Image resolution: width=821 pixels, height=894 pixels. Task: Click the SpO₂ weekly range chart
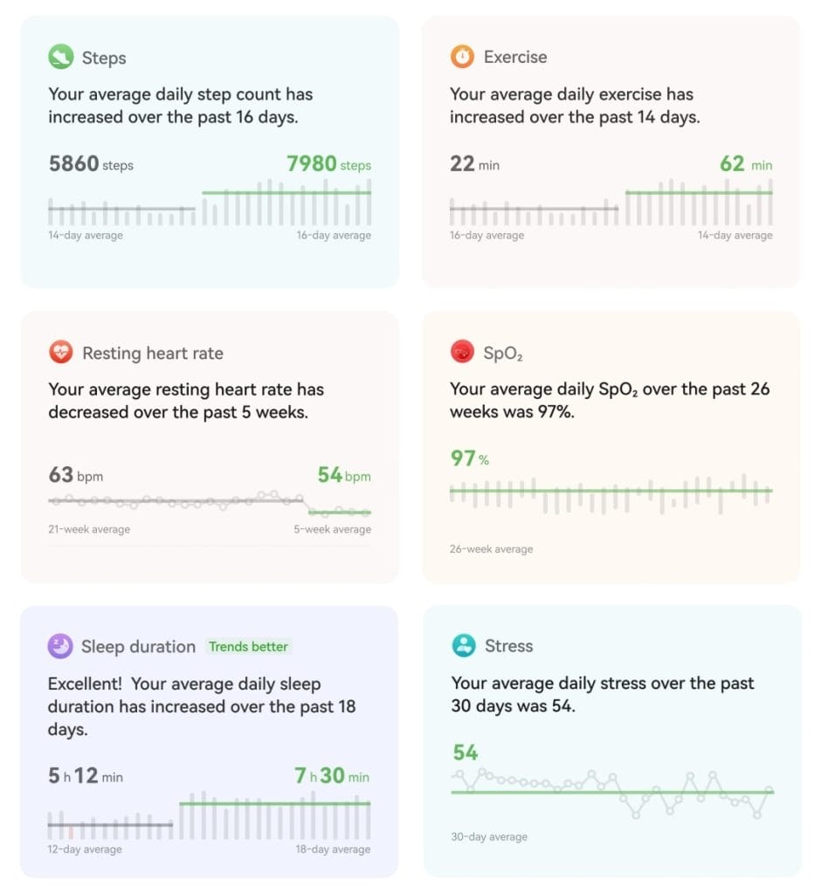[611, 493]
